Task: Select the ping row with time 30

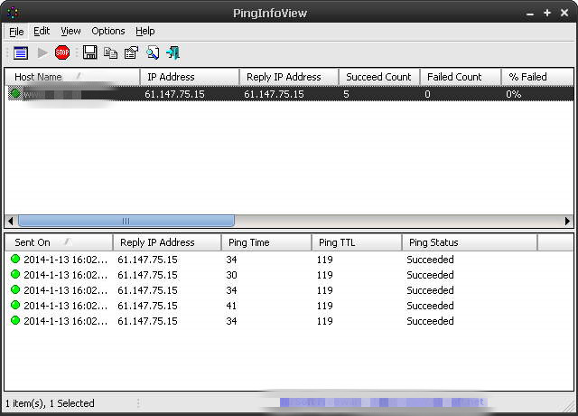Action: coord(289,275)
